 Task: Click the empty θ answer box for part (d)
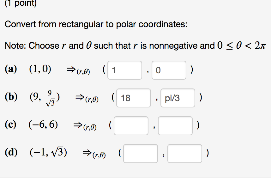pyautogui.click(x=184, y=153)
